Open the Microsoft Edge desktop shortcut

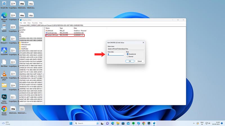coord(4,17)
